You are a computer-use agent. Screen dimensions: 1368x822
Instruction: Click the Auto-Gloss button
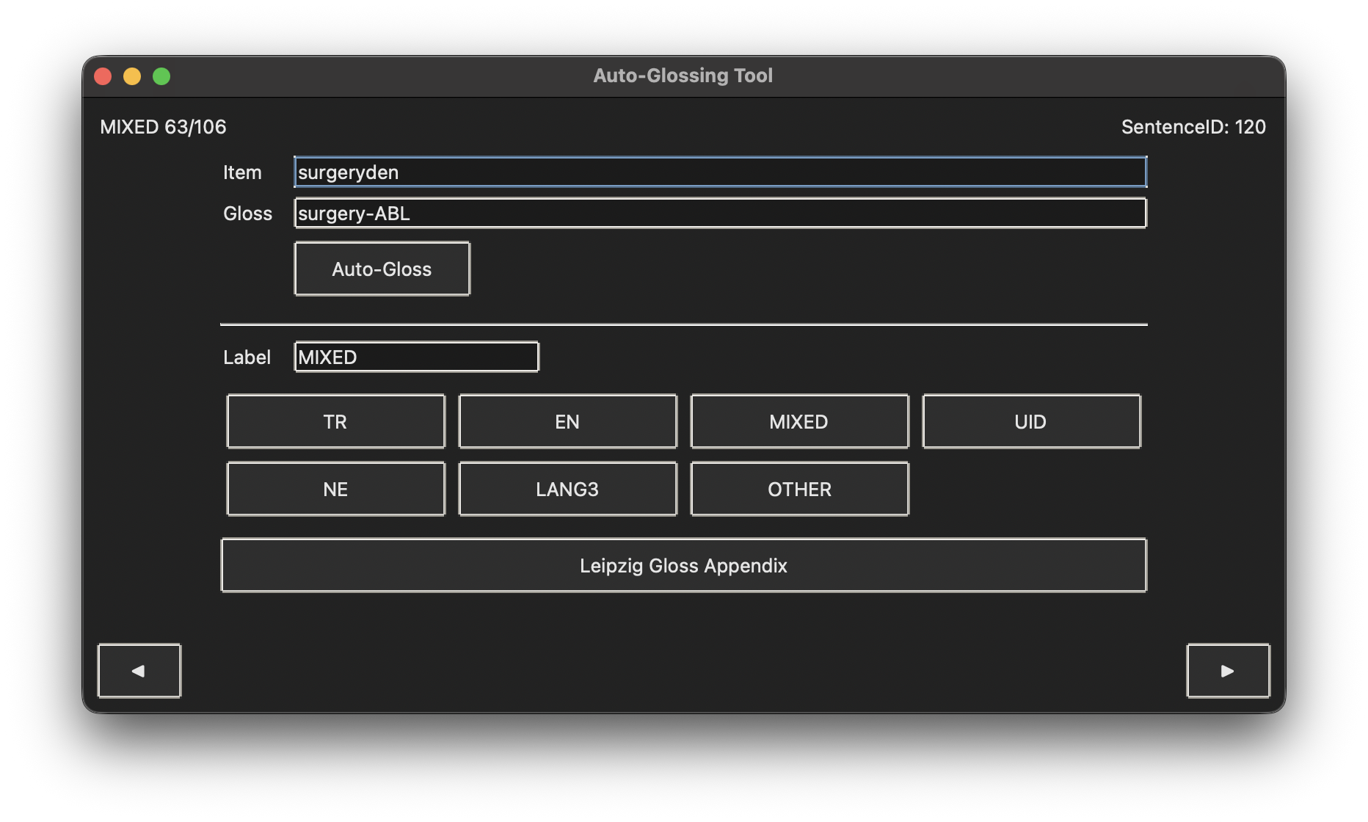(x=382, y=269)
